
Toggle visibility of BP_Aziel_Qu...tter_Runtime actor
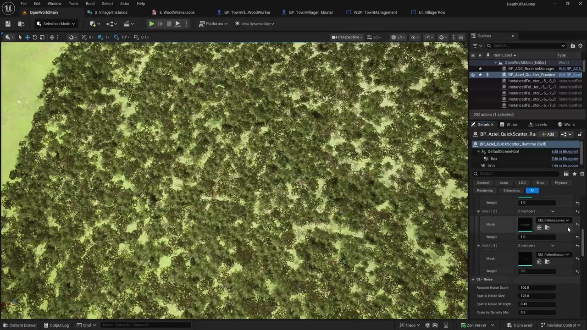tap(473, 75)
